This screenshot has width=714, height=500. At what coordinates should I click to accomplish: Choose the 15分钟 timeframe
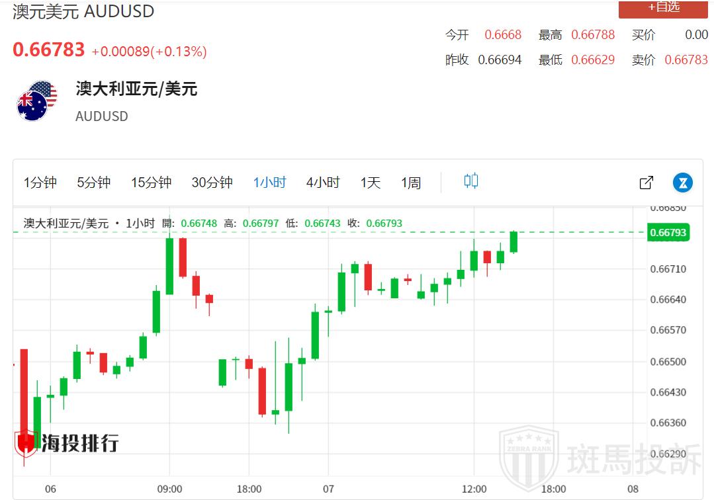pos(151,183)
